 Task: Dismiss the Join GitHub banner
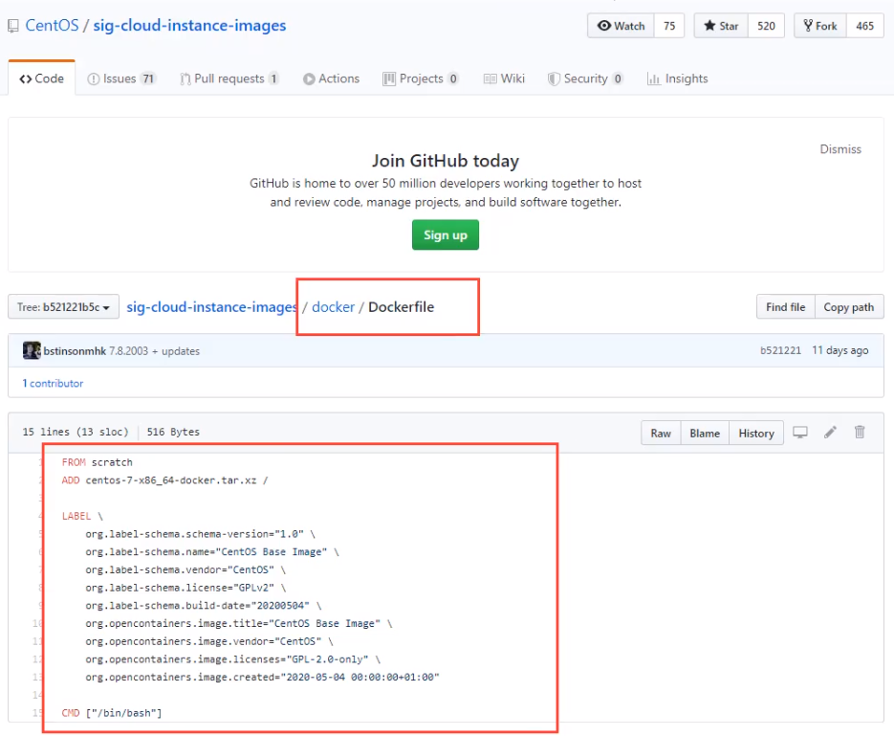tap(839, 149)
